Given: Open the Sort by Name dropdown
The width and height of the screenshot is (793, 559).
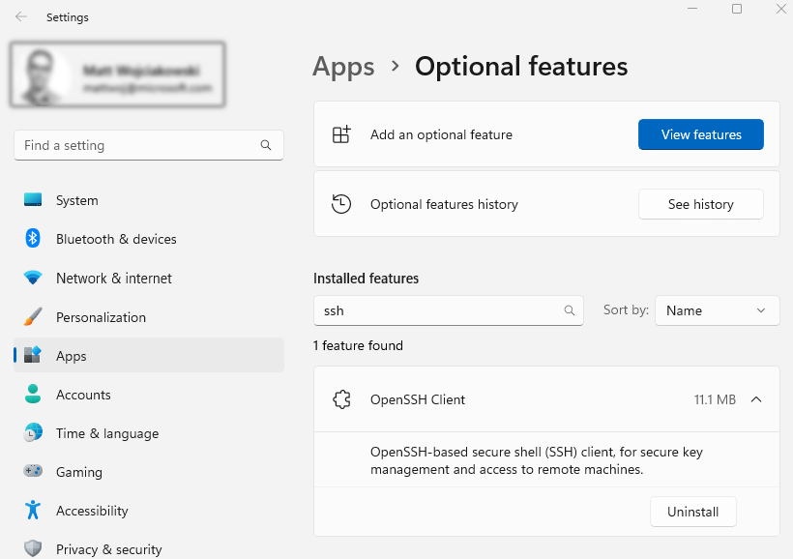Looking at the screenshot, I should pos(717,310).
